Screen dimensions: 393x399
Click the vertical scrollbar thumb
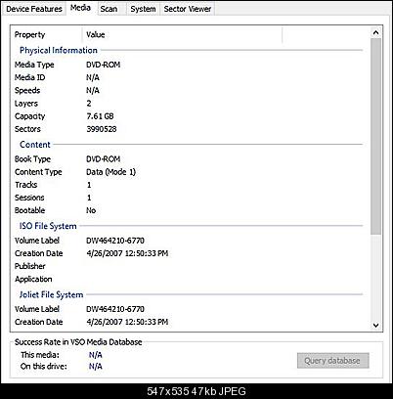(x=375, y=136)
